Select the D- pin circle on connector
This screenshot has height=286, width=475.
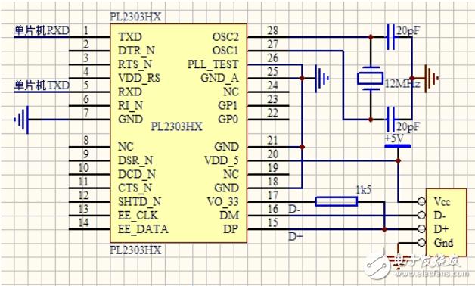point(421,215)
